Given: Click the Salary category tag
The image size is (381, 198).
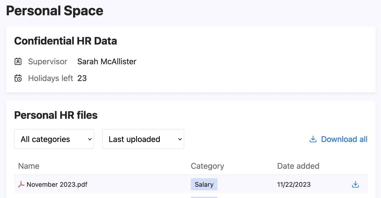Looking at the screenshot, I should pyautogui.click(x=204, y=184).
